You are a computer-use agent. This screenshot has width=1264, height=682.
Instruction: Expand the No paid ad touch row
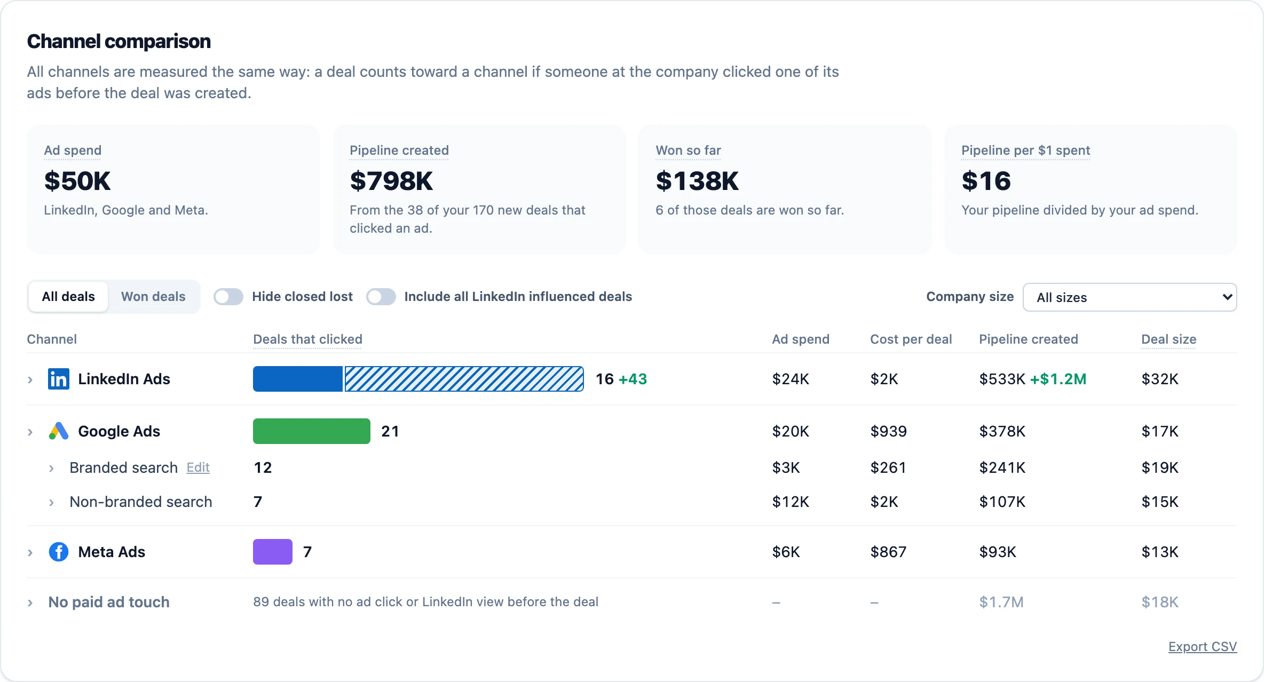pos(30,602)
